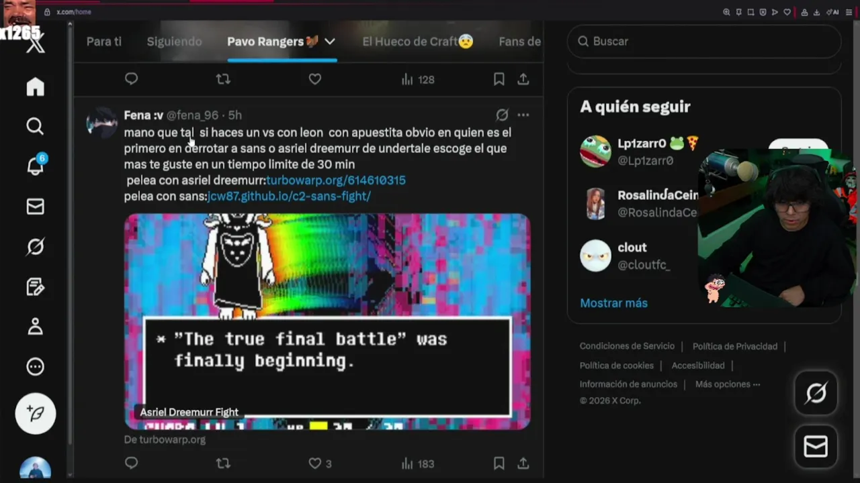Expand Pavo Rangers tab dropdown chevron
Screen dimensions: 860x483
(x=329, y=42)
